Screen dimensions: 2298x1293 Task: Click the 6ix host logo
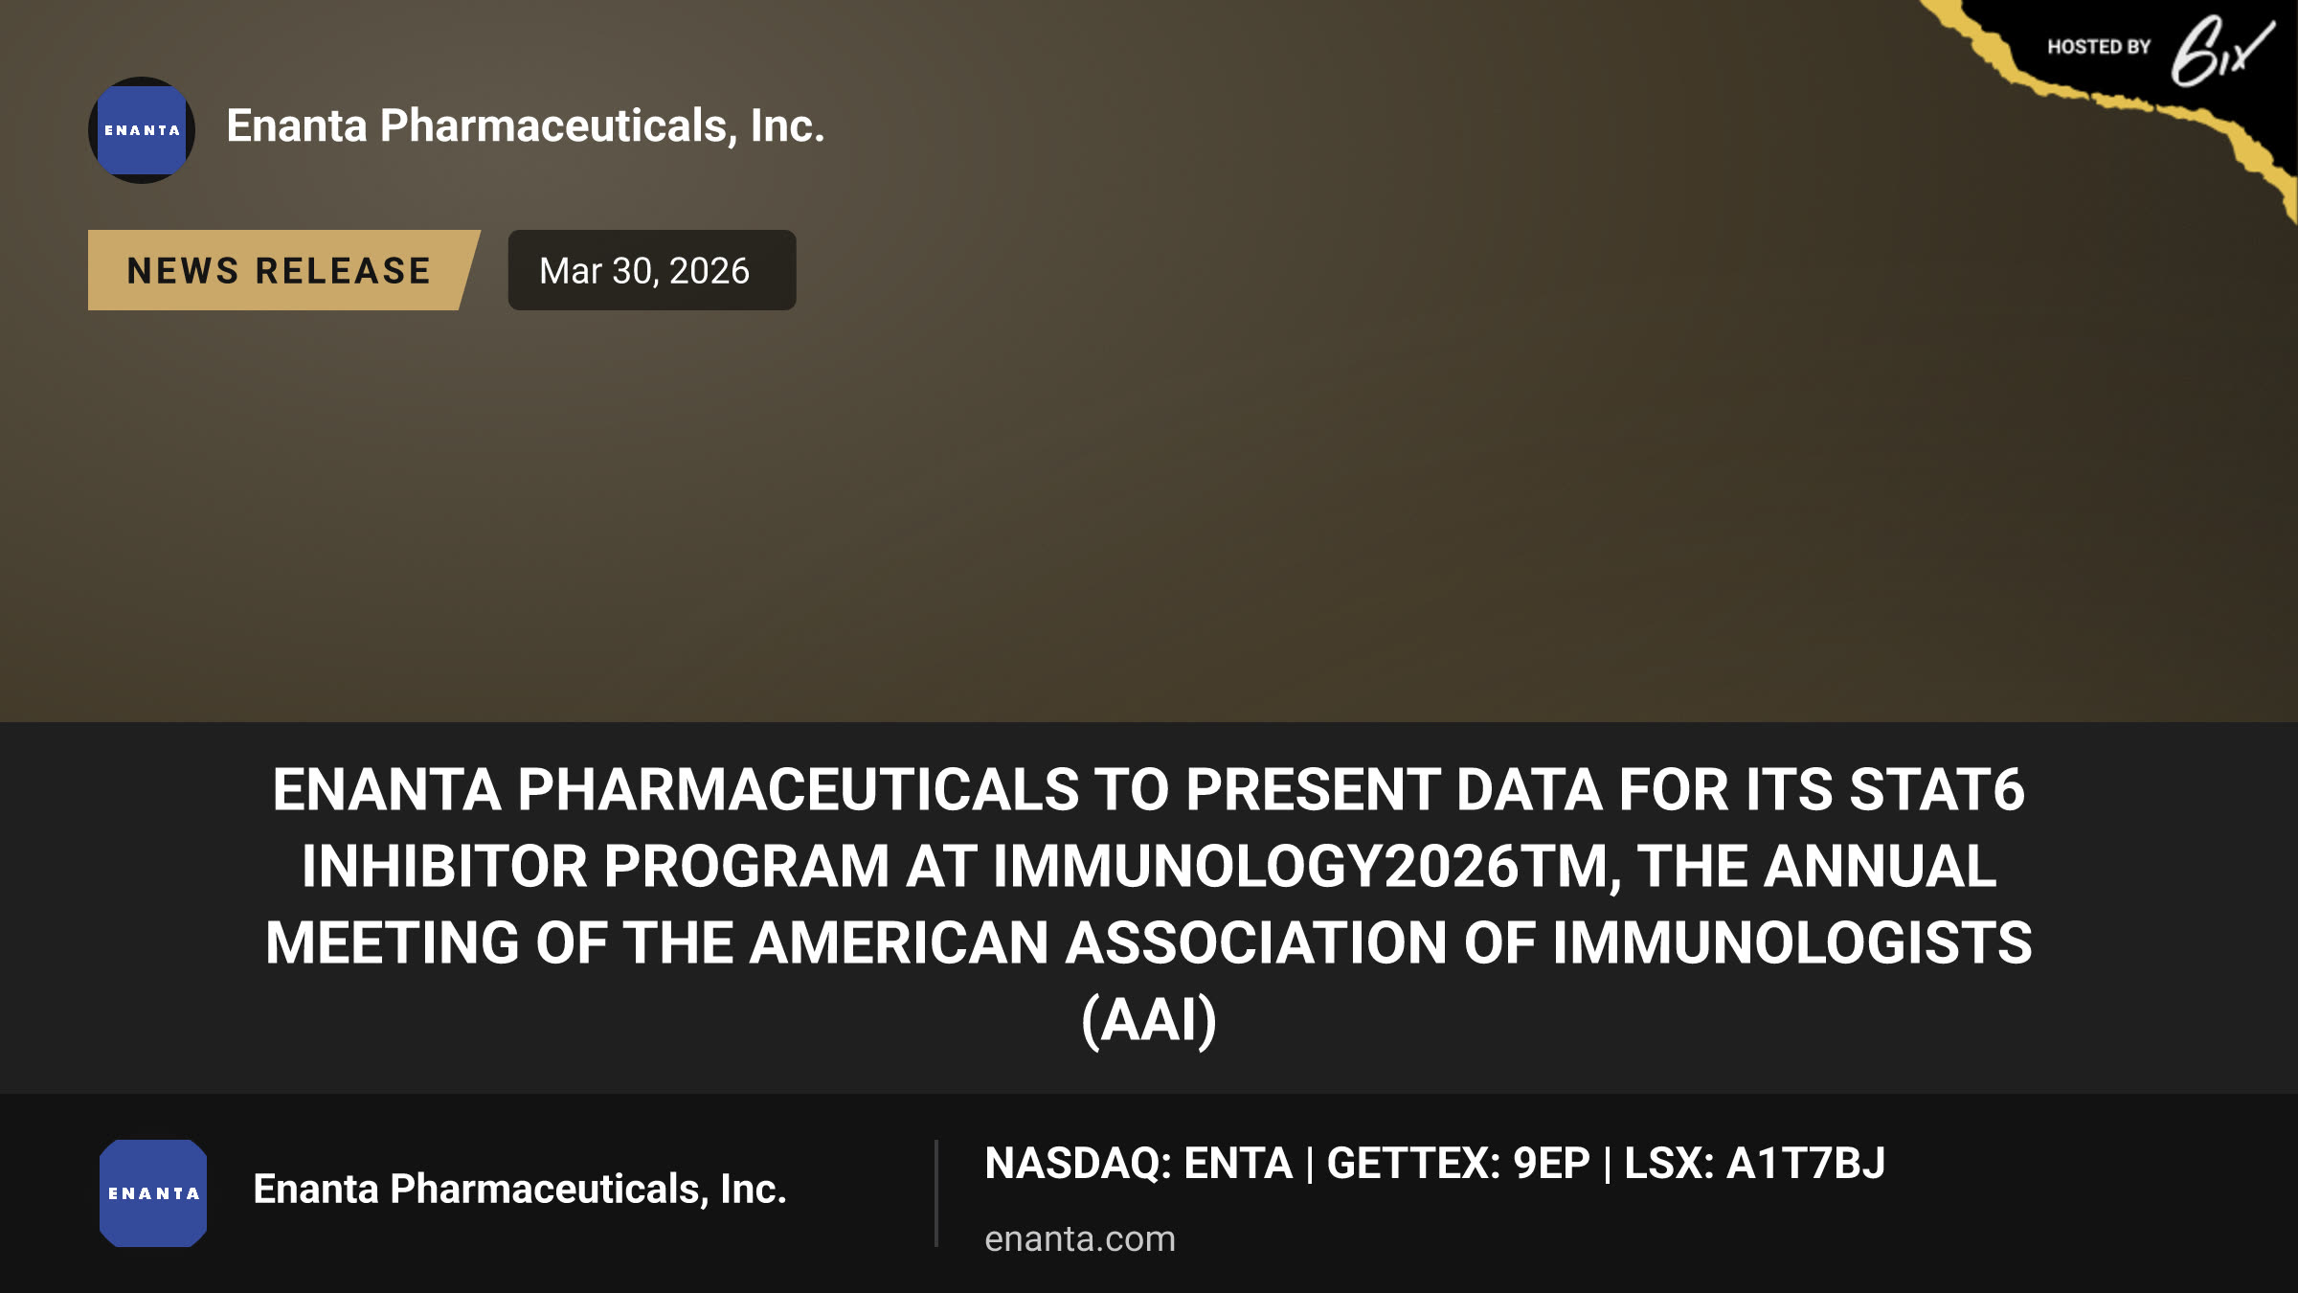[x=2220, y=50]
